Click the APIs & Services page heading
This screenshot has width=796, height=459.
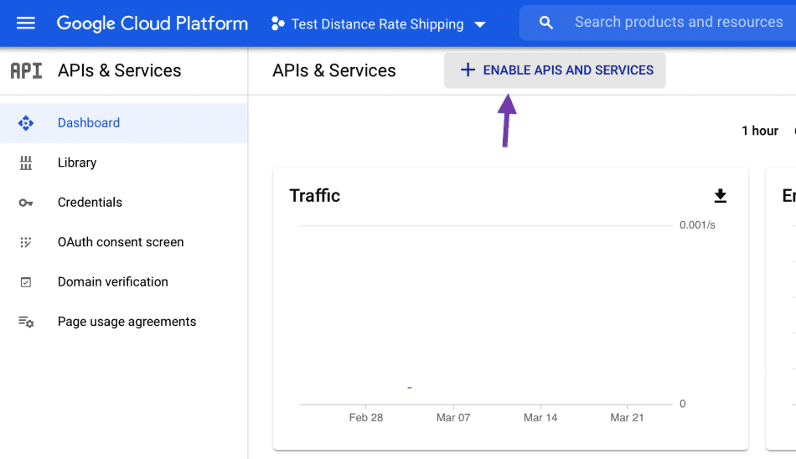[334, 70]
